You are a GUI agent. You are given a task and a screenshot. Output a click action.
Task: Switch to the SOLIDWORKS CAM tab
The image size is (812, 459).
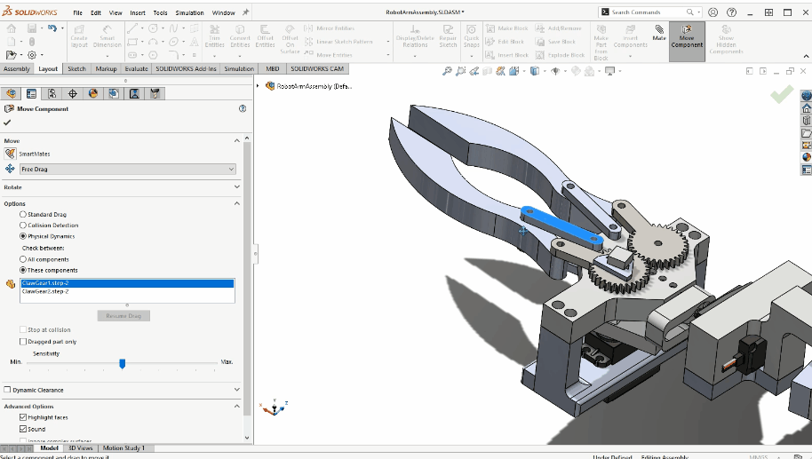pyautogui.click(x=317, y=69)
